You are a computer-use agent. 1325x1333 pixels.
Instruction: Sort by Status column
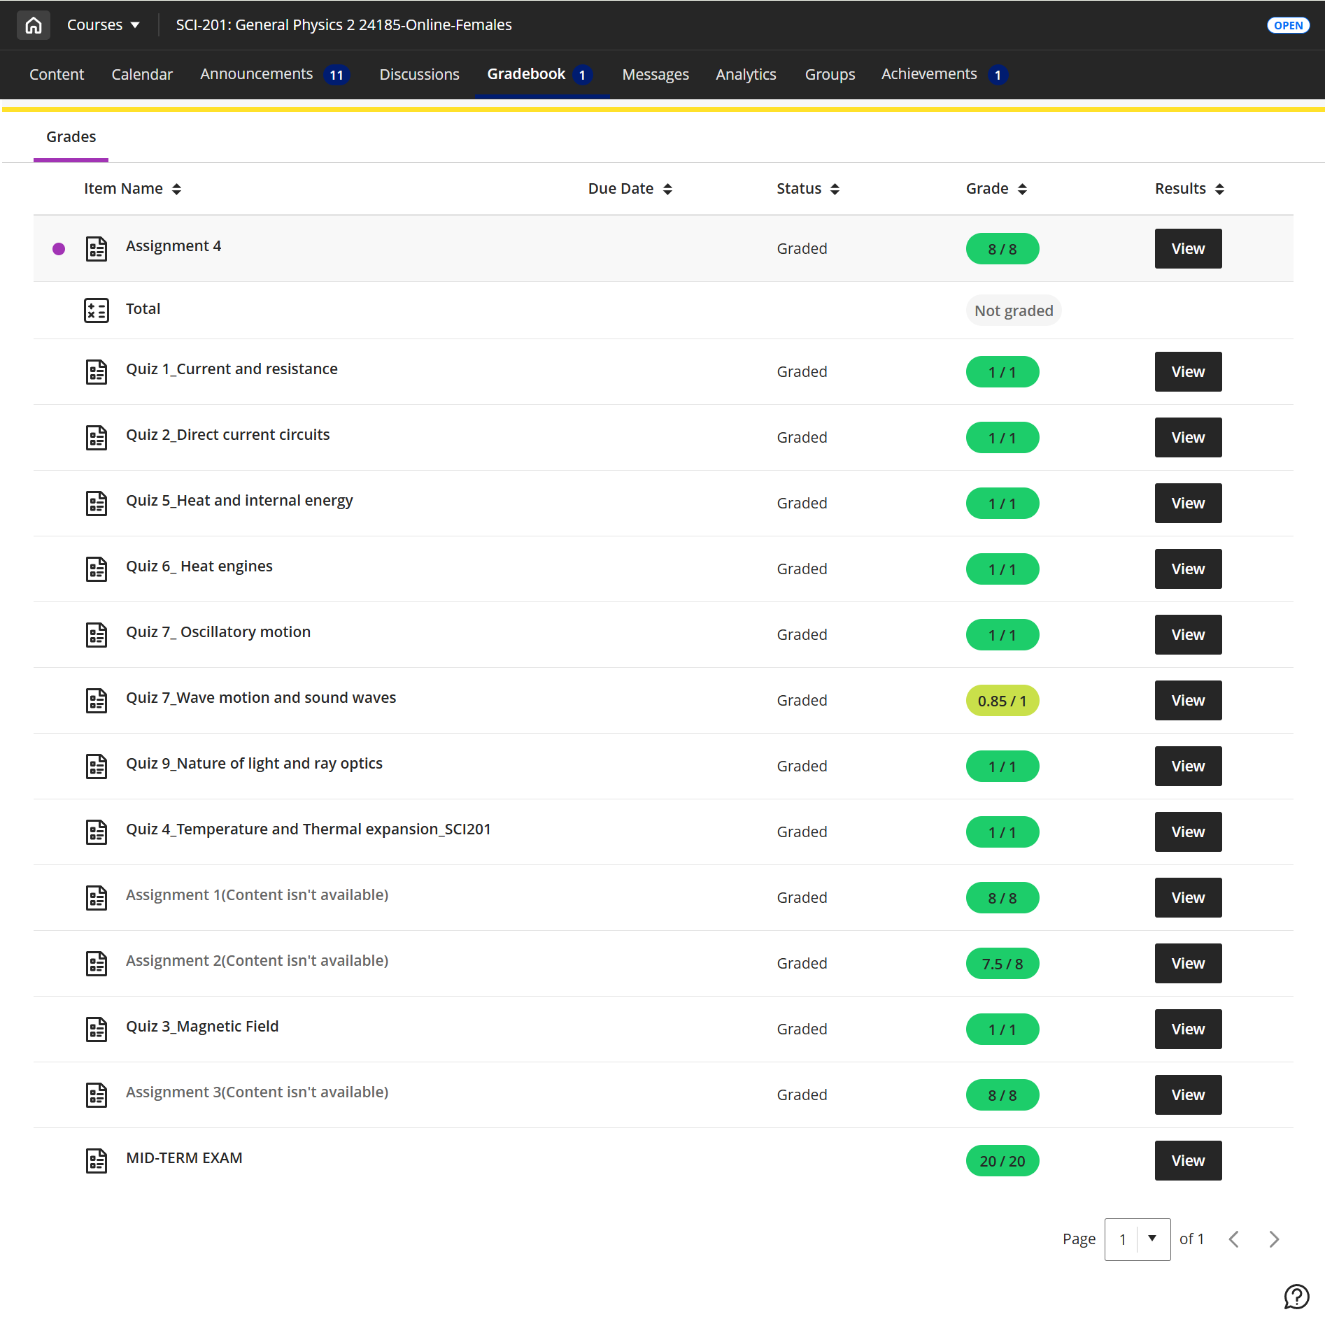pos(807,189)
